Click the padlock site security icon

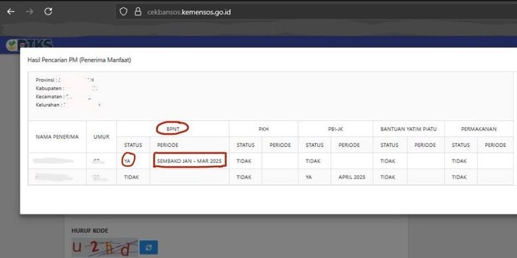pyautogui.click(x=138, y=12)
